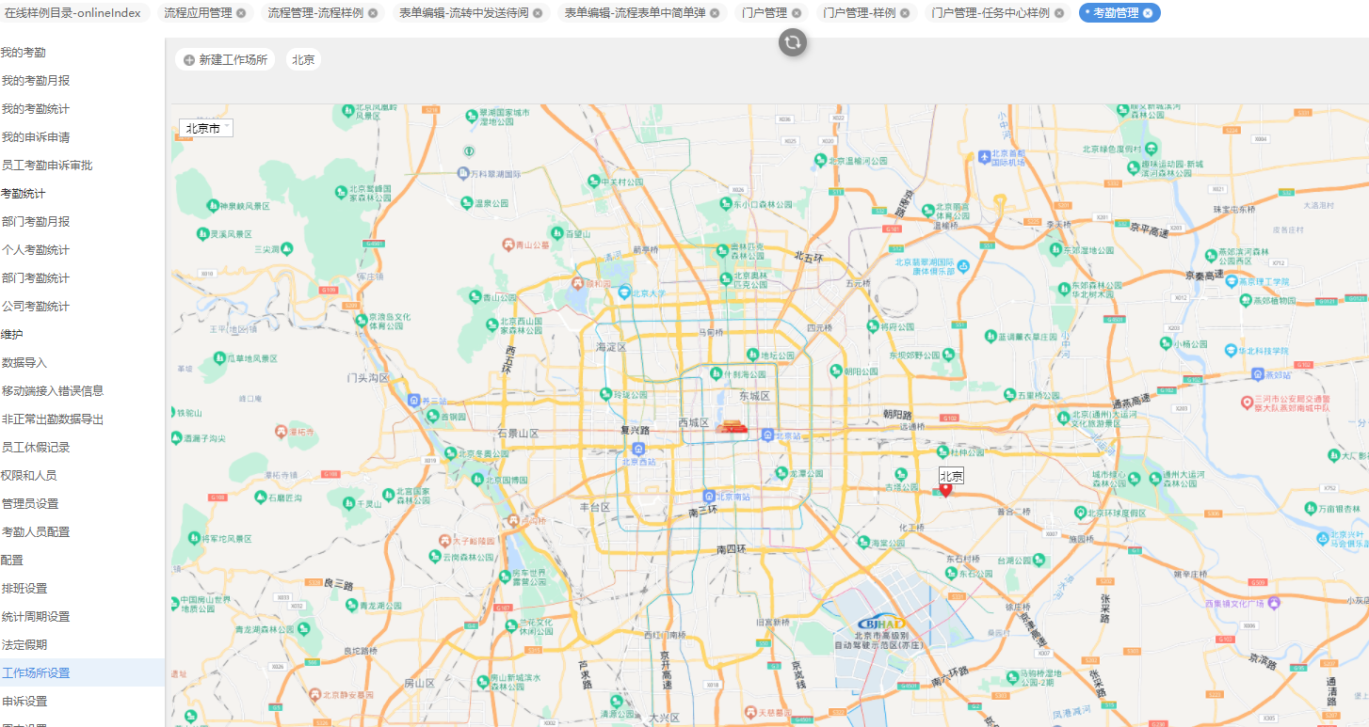Click the 朝阳公园 green park icon
1369x727 pixels.
pyautogui.click(x=835, y=371)
